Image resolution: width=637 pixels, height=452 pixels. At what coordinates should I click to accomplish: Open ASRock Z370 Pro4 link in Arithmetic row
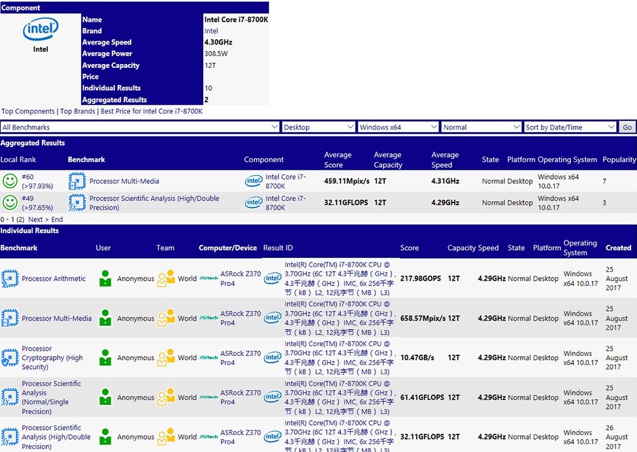click(x=240, y=278)
